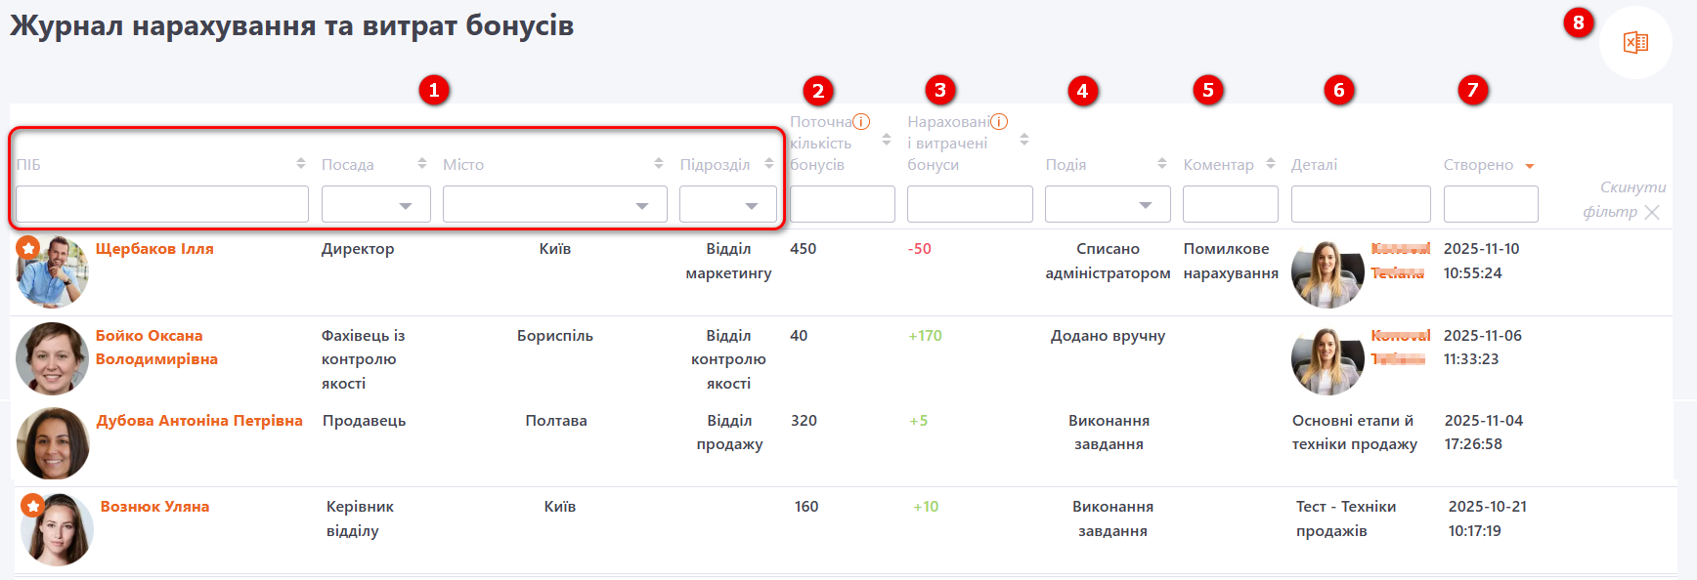Sort by Підрозділ column arrows
The image size is (1697, 580).
[x=769, y=164]
